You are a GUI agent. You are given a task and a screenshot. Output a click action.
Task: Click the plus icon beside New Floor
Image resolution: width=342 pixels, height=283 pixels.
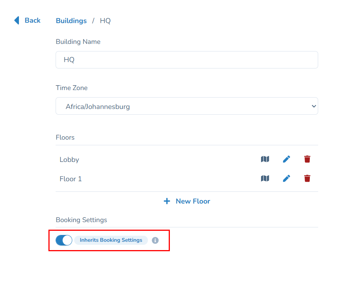tap(167, 201)
